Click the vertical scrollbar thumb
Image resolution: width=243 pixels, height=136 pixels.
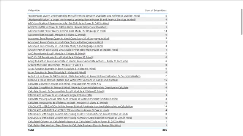241,22
